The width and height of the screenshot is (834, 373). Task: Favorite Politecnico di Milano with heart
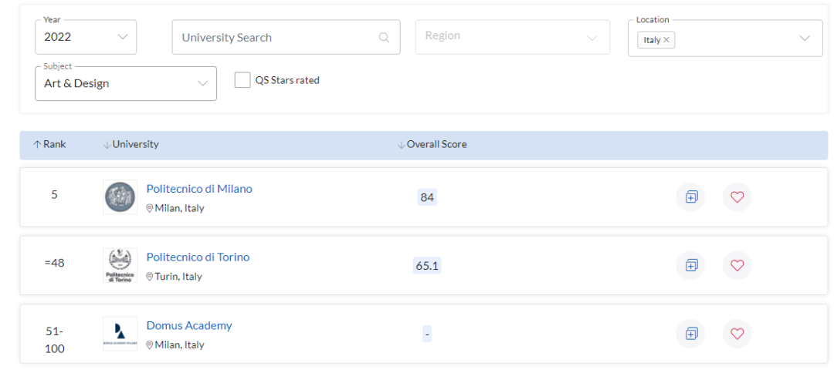click(x=737, y=197)
